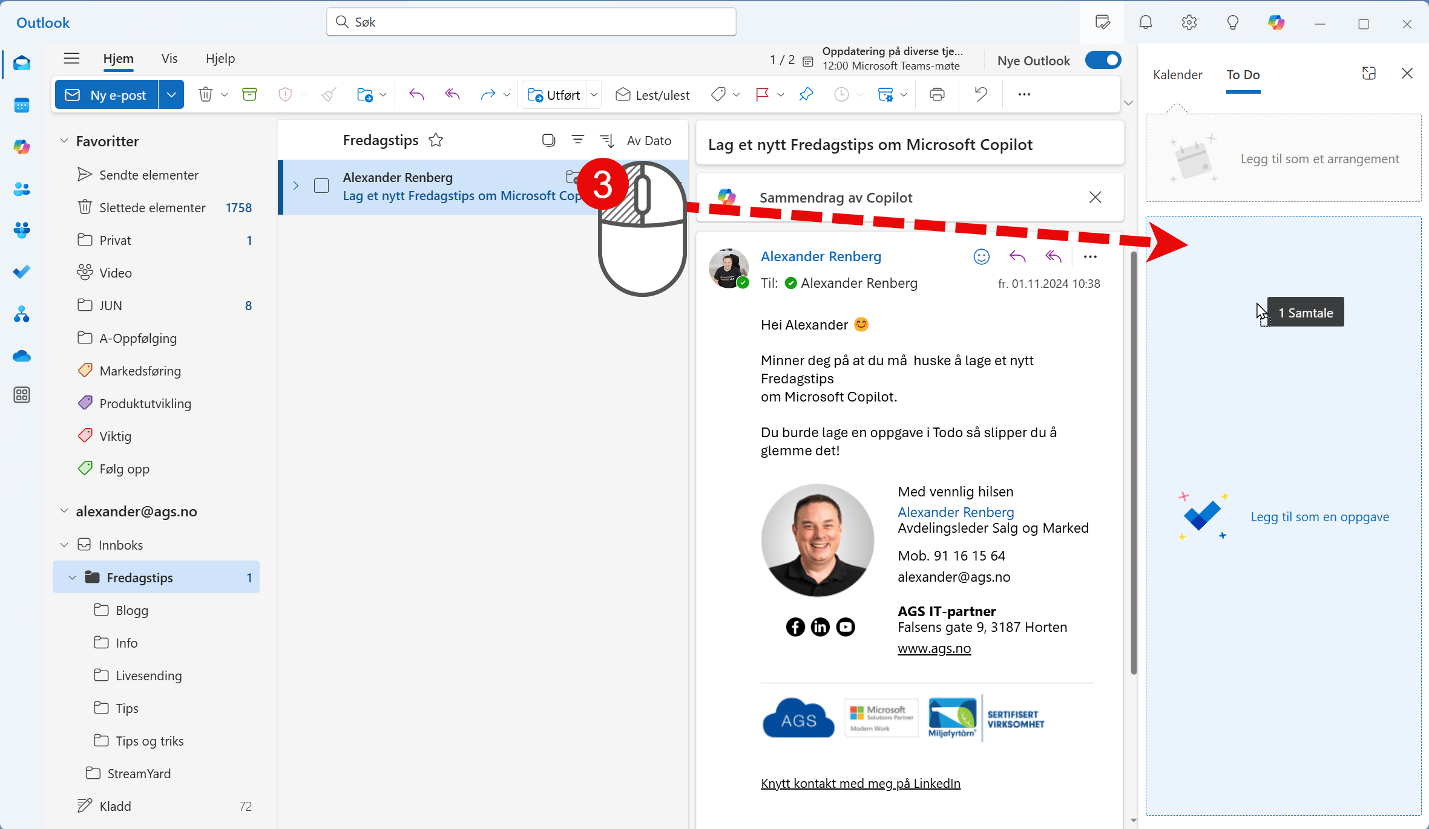Toggle Lest/ulest read status
1429x829 pixels.
point(652,95)
